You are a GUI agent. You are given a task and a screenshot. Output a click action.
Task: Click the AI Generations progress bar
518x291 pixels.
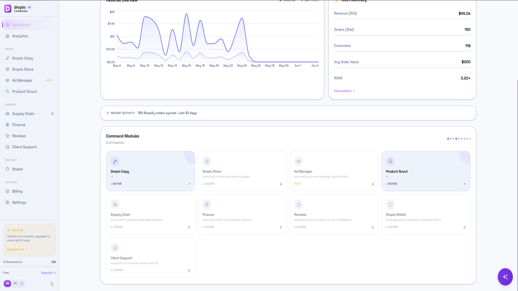tap(29, 267)
